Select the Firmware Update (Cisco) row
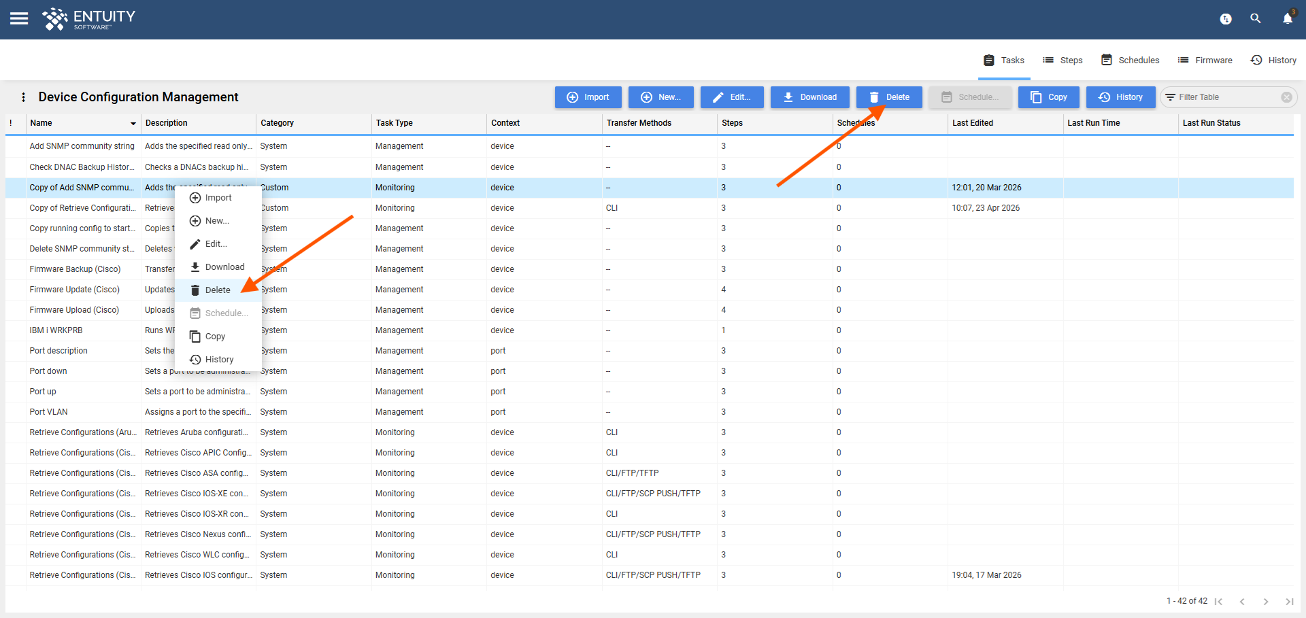Viewport: 1306px width, 618px height. pos(650,290)
